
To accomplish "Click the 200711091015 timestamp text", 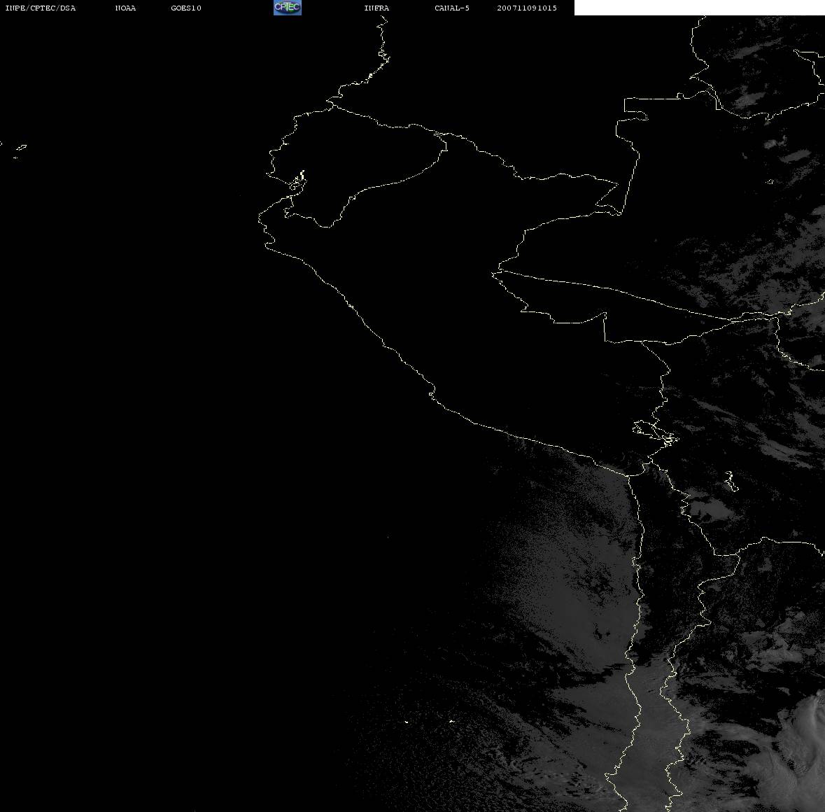I will pyautogui.click(x=527, y=8).
